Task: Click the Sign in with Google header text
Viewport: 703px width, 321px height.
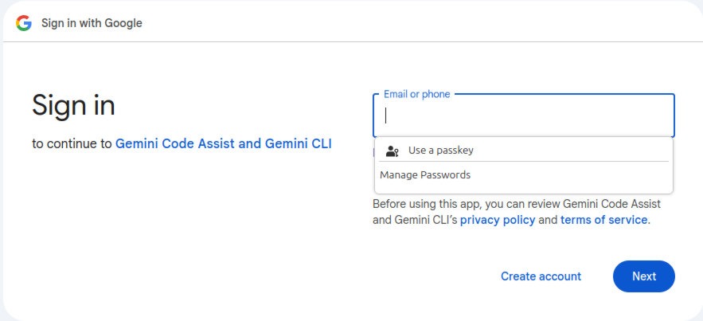Action: click(x=92, y=23)
